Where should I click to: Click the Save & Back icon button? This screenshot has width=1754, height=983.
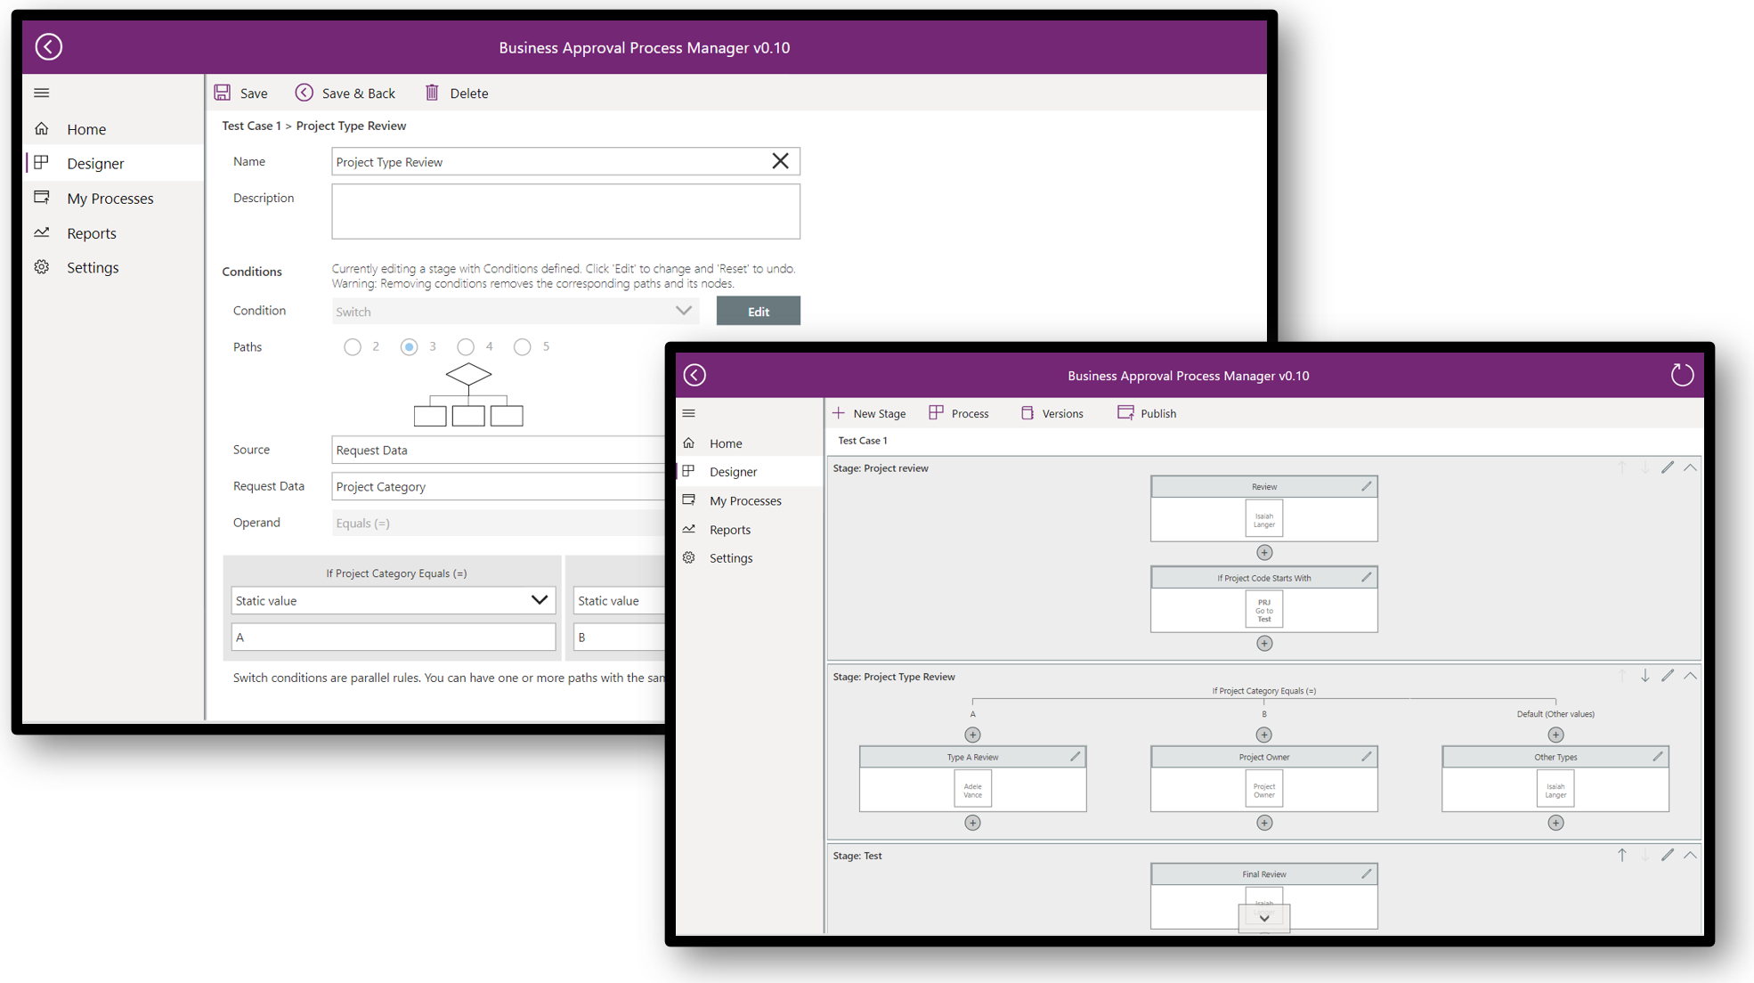coord(305,93)
